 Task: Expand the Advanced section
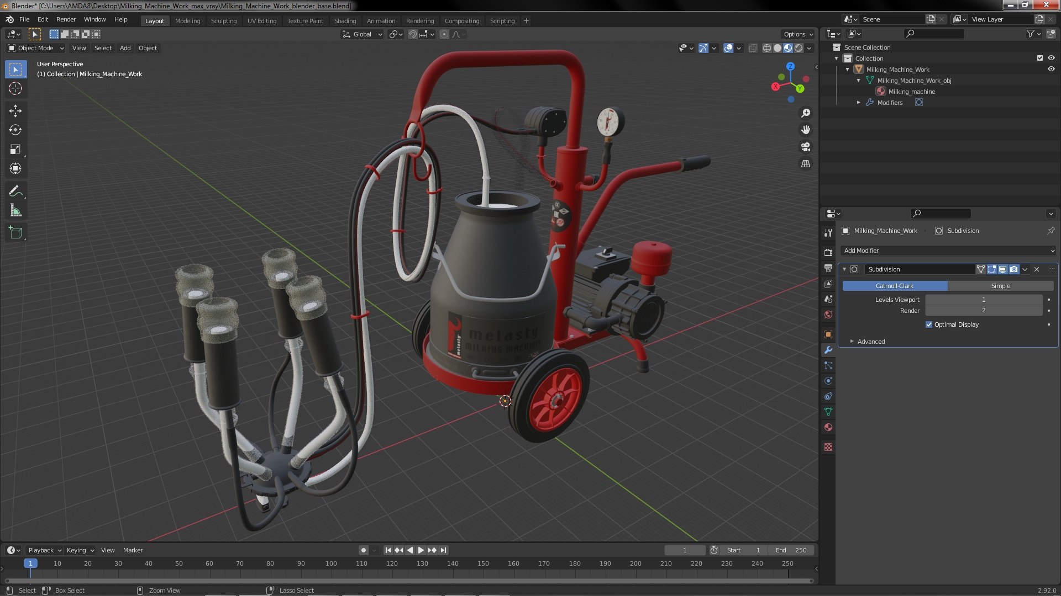[871, 342]
